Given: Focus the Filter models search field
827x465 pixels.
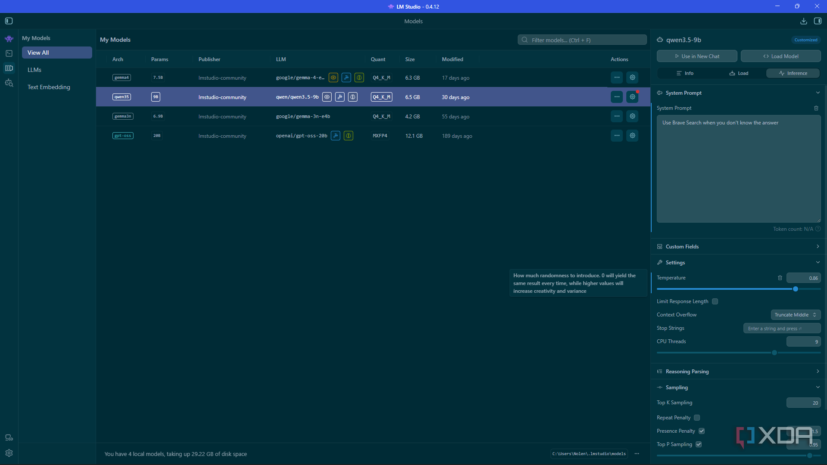Looking at the screenshot, I should click(x=582, y=40).
